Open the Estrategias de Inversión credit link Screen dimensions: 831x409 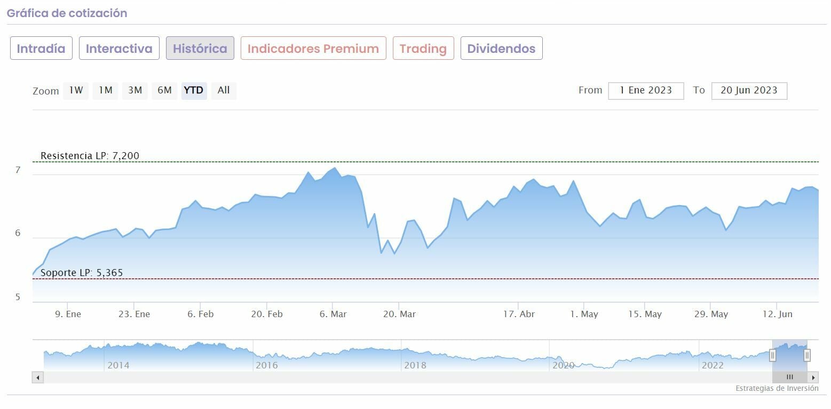(x=777, y=388)
